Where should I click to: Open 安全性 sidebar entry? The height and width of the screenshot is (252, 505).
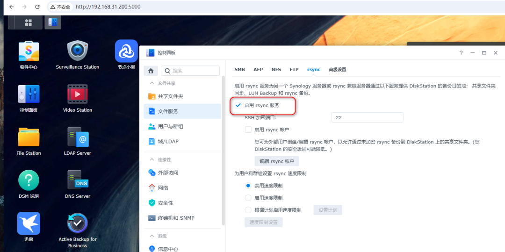tap(182, 203)
